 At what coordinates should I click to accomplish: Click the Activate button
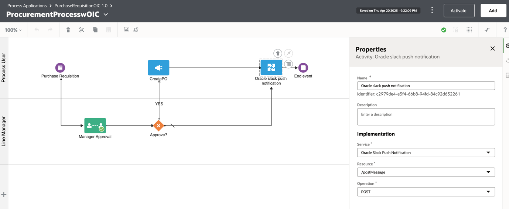coord(459,11)
